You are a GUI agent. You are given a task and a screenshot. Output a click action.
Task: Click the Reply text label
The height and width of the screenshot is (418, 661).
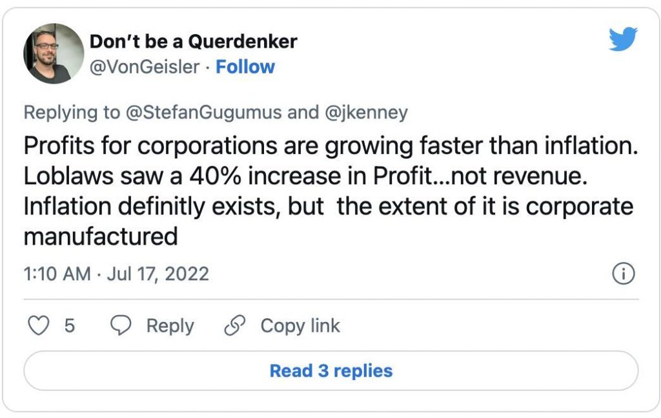(170, 326)
